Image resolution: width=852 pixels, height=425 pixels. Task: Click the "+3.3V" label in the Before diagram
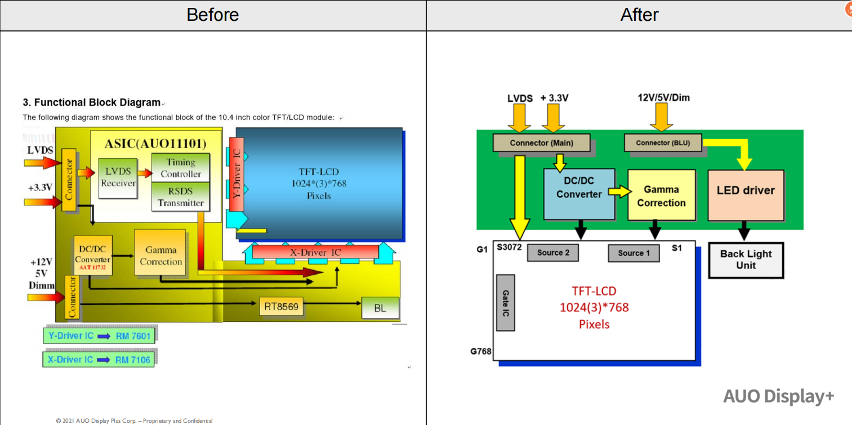pos(41,187)
